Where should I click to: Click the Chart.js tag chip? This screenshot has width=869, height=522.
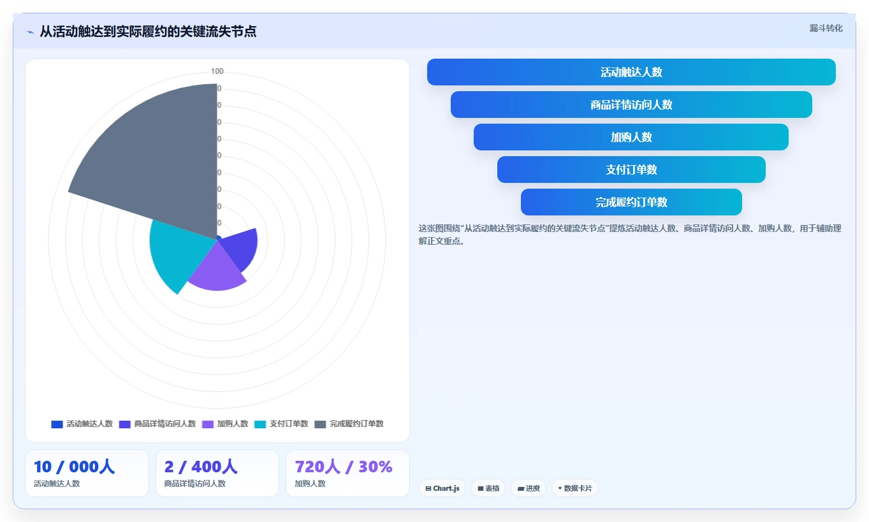(442, 488)
